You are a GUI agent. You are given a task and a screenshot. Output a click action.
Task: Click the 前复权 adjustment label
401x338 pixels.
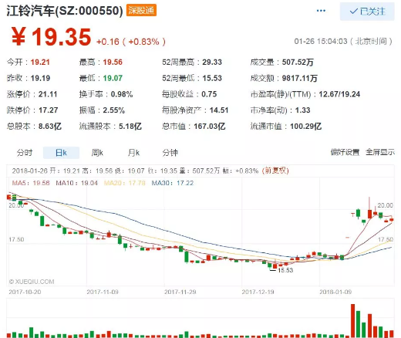click(275, 171)
